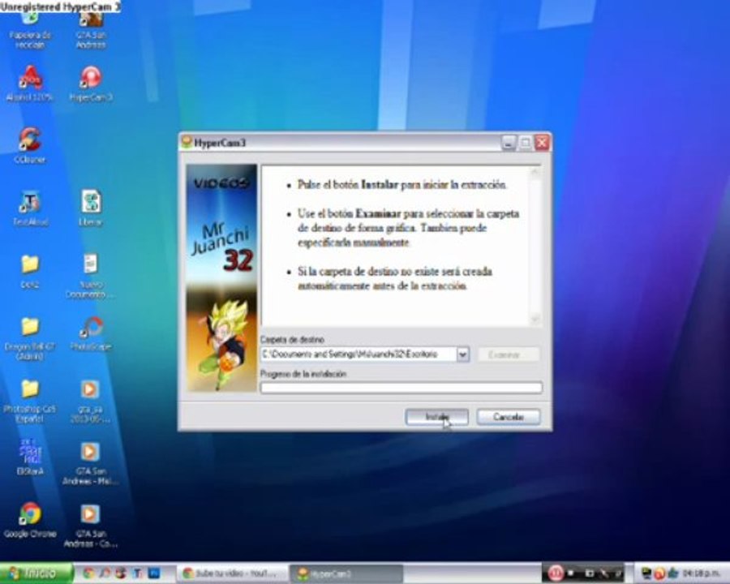Click the HyperCam3 taskbar item
This screenshot has width=730, height=584.
click(346, 573)
